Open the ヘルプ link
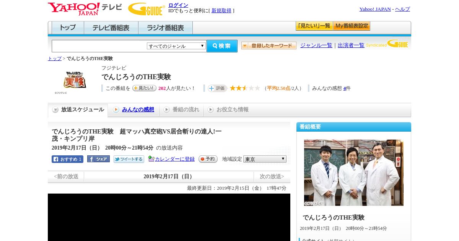459x241 pixels. pyautogui.click(x=402, y=9)
